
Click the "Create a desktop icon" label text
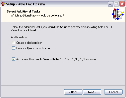tap(29, 43)
